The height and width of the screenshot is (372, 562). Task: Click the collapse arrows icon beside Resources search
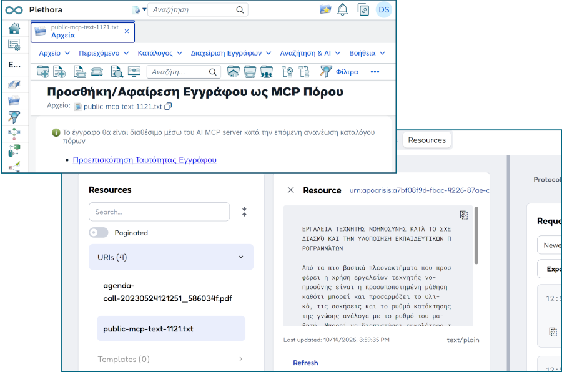pos(244,212)
